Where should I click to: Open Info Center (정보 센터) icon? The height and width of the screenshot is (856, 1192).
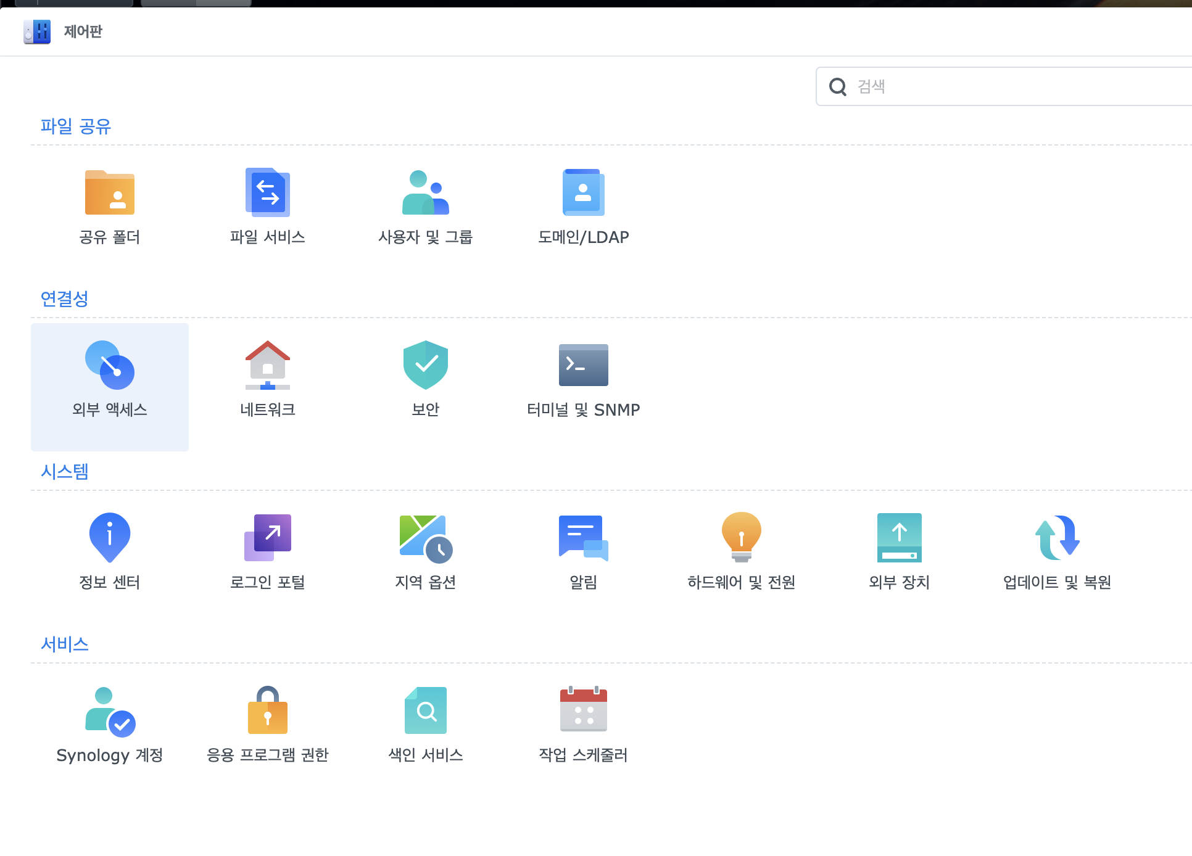110,538
